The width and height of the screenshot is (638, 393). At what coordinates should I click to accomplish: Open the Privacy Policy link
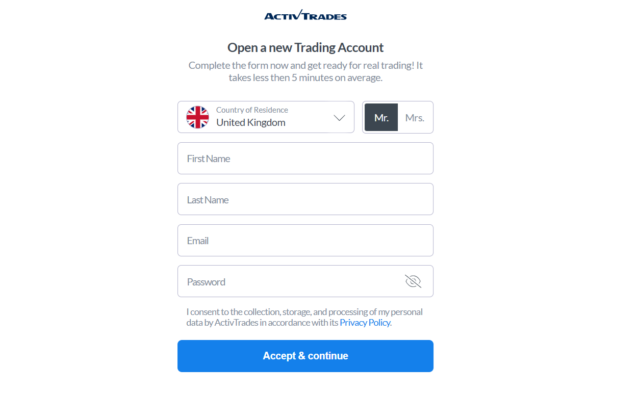pyautogui.click(x=365, y=322)
